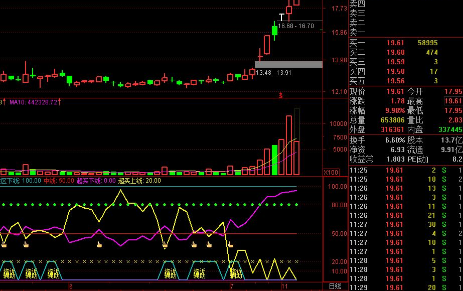Click the 买三 bid price 19.59

tap(395, 62)
